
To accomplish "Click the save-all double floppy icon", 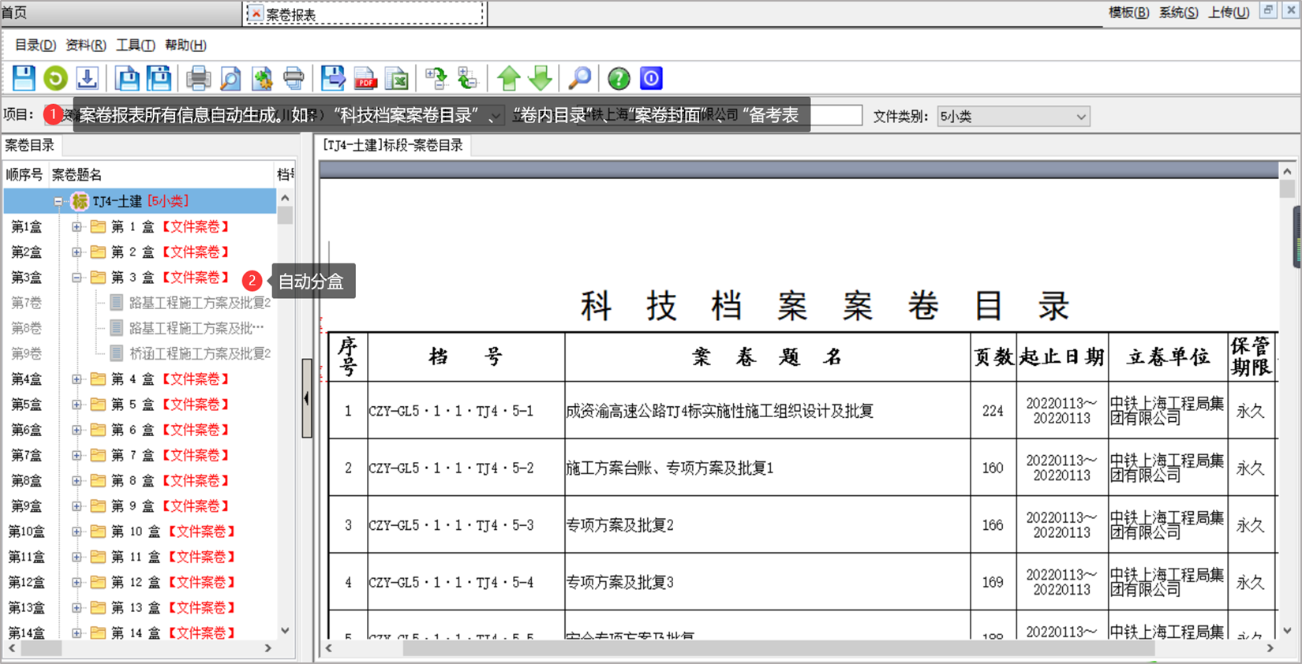I will click(159, 78).
